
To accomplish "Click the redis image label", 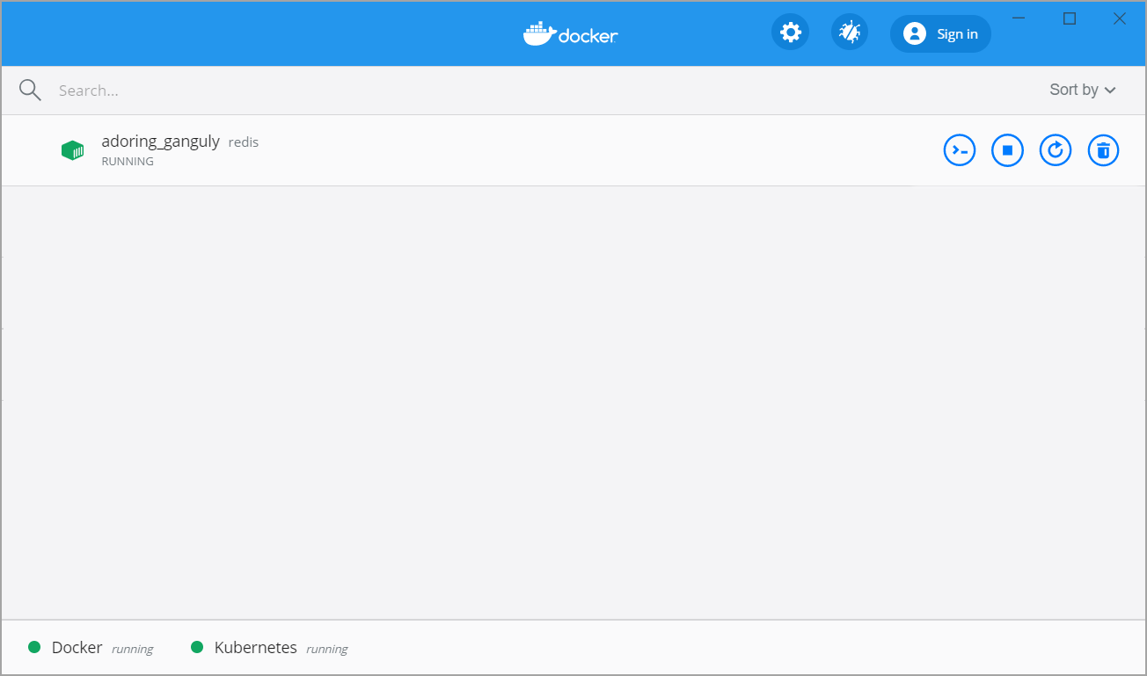I will coord(244,142).
